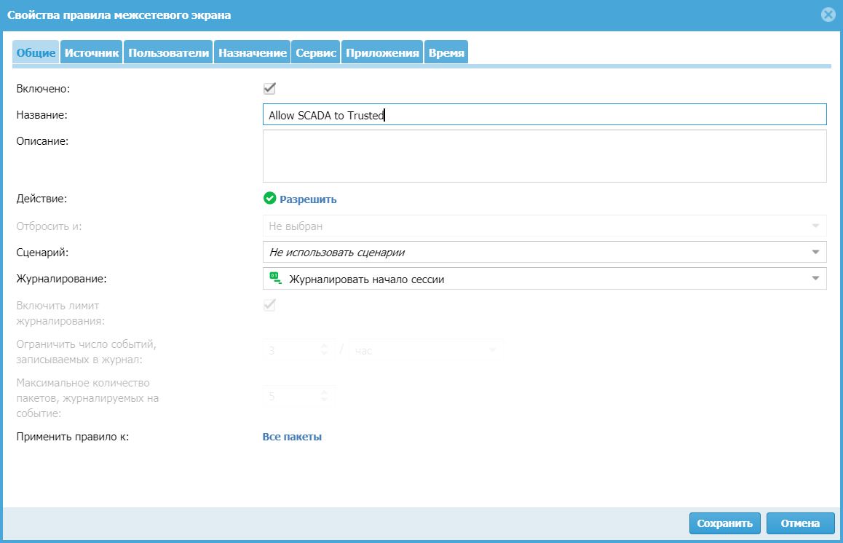Image resolution: width=843 pixels, height=543 pixels.
Task: Click the Все пакеты link
Action: click(292, 437)
